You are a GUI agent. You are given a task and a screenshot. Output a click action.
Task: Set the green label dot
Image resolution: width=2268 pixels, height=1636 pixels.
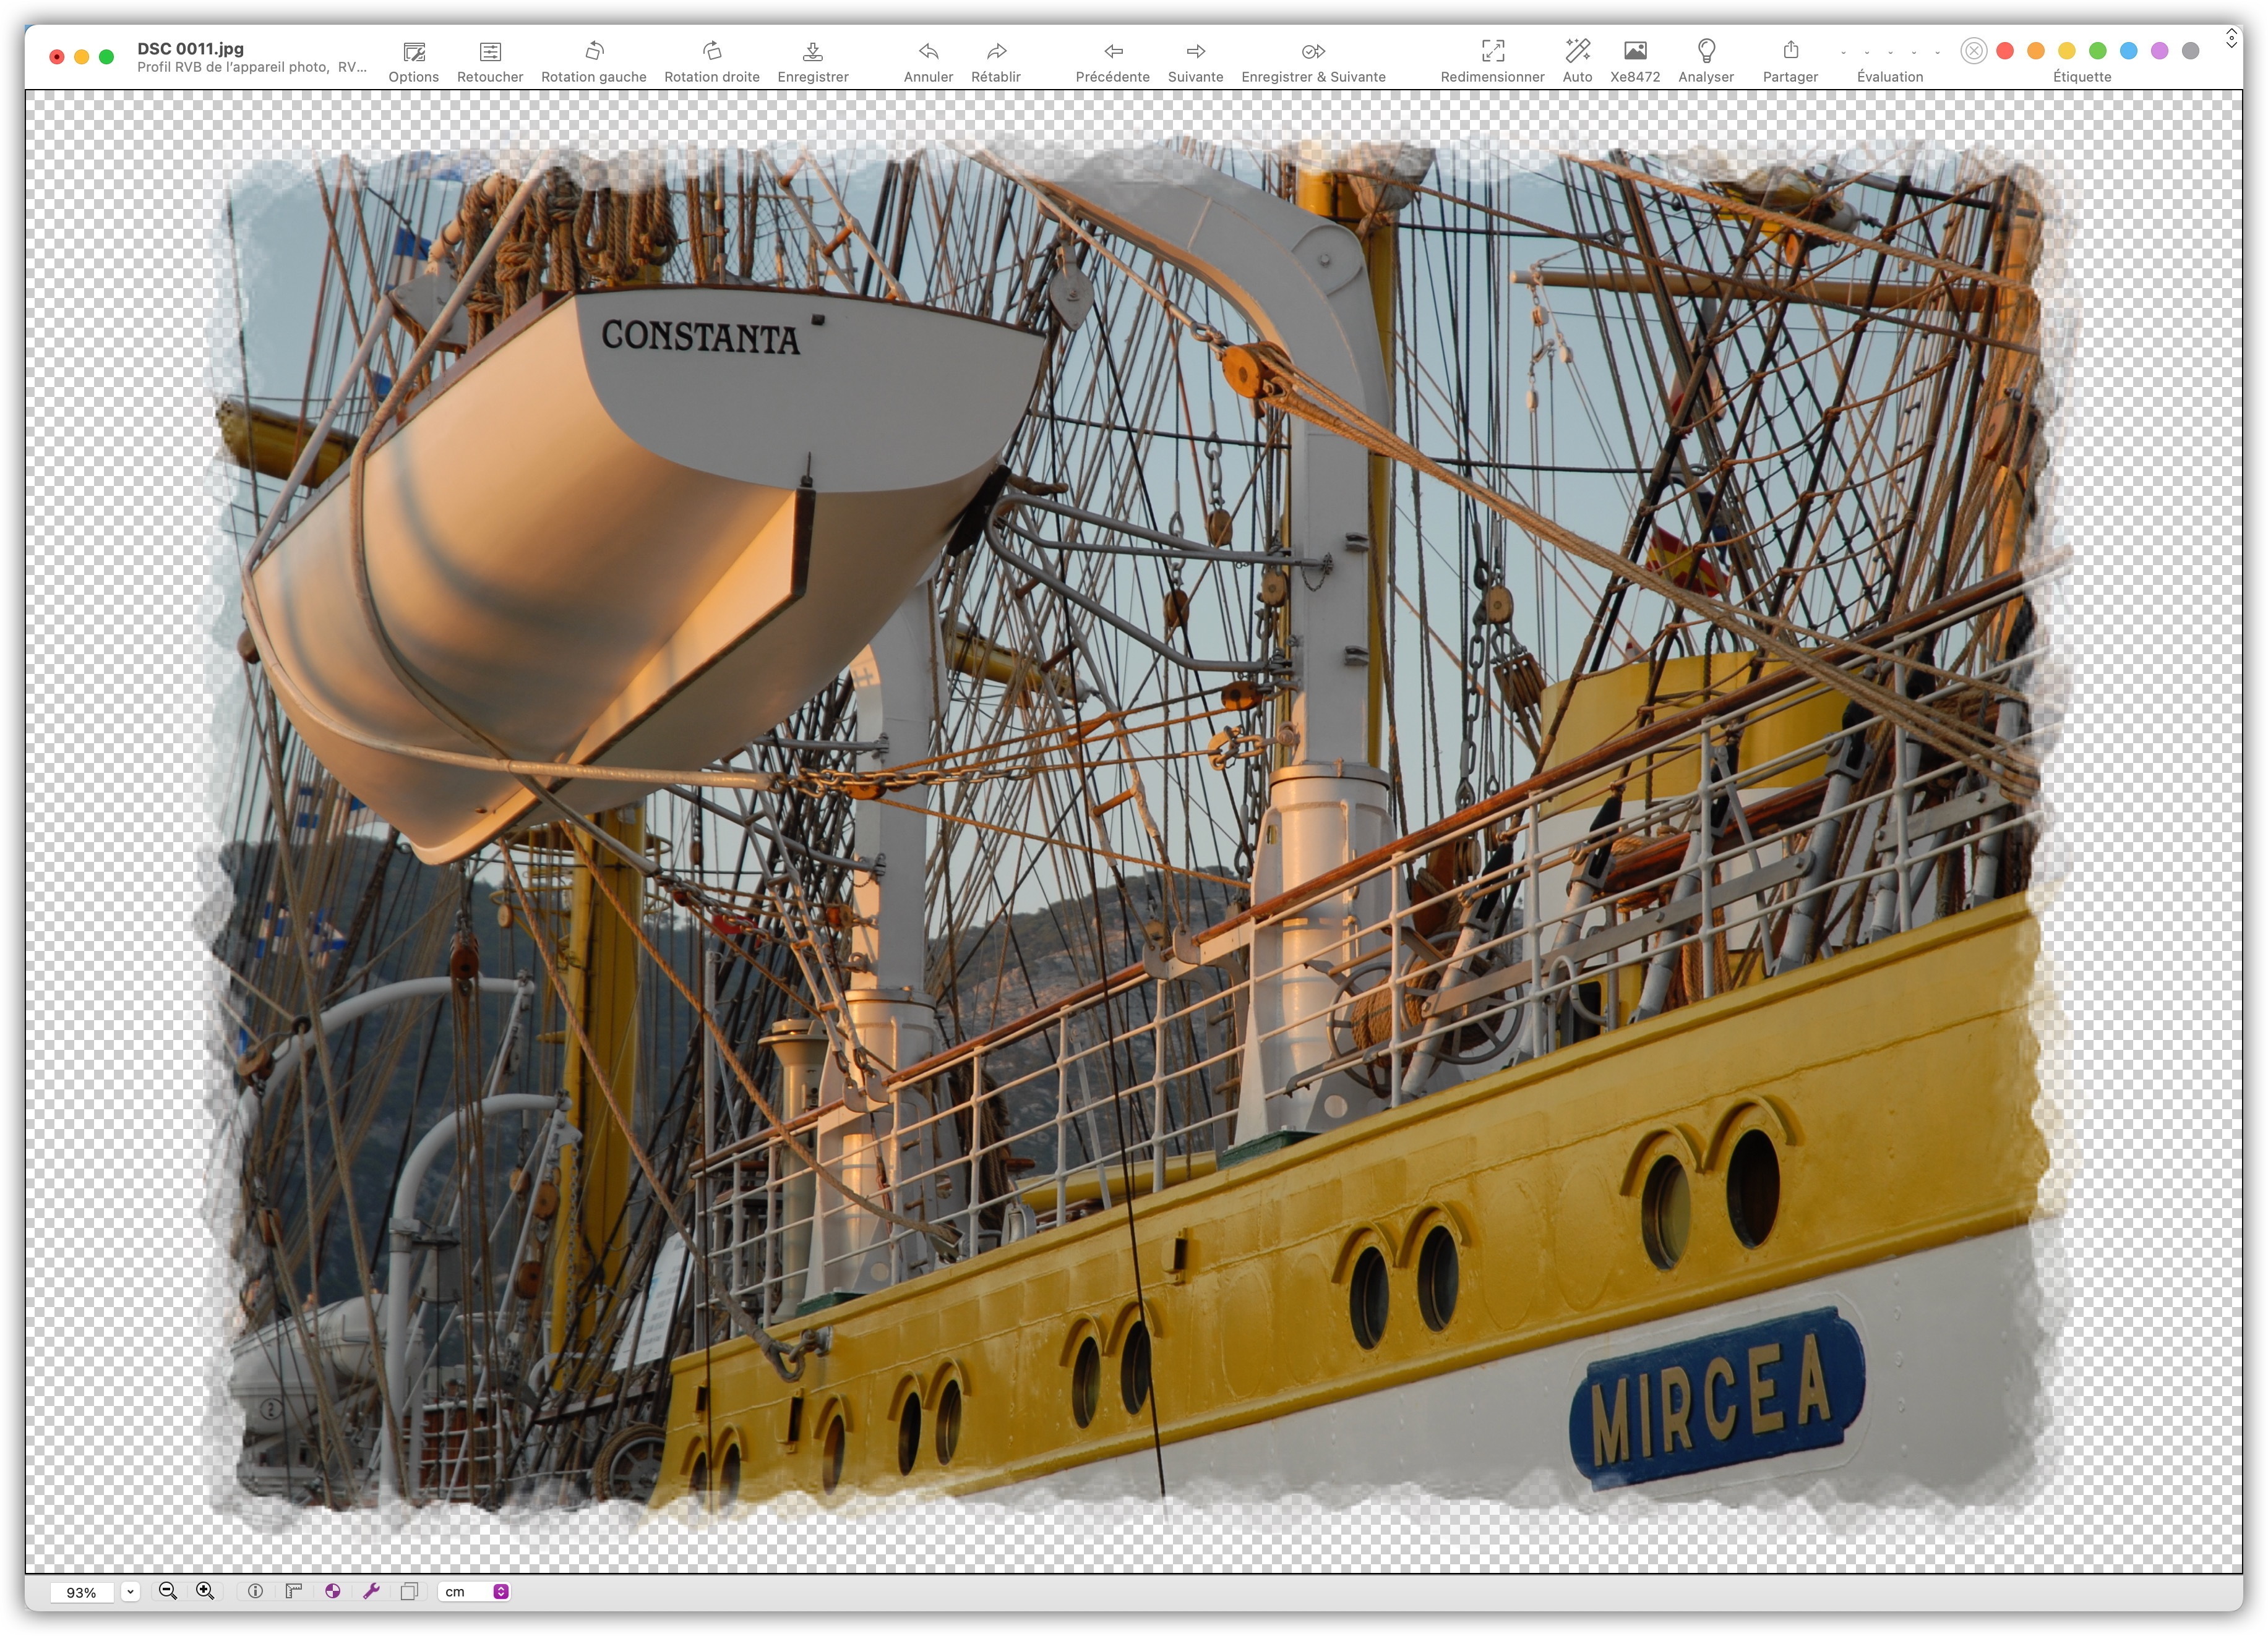[x=2098, y=51]
